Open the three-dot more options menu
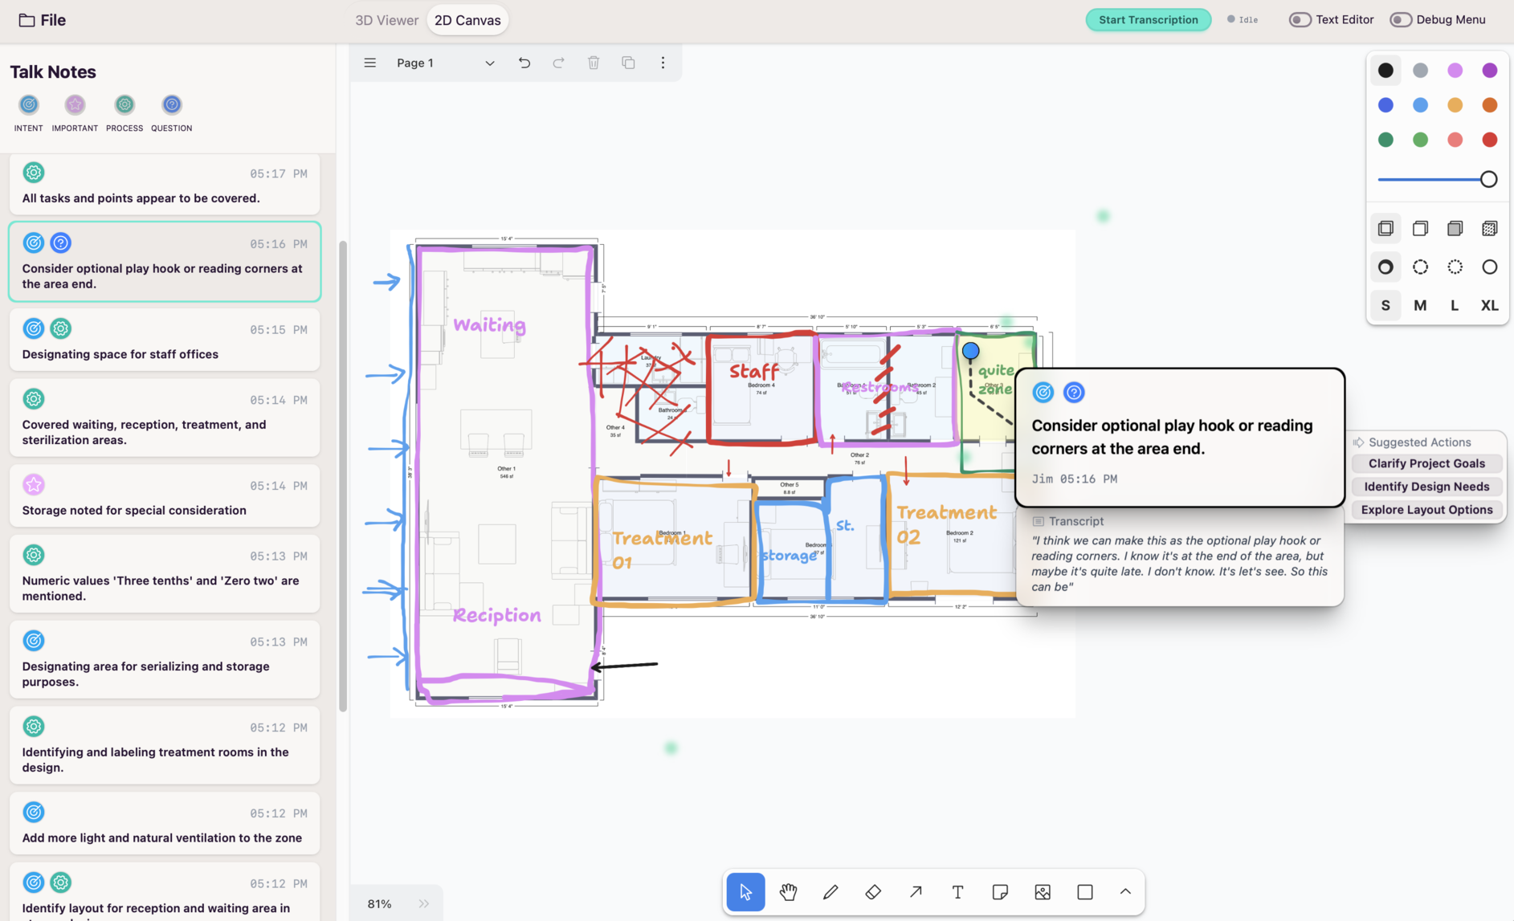Screen dimensions: 1514x921 click(663, 63)
